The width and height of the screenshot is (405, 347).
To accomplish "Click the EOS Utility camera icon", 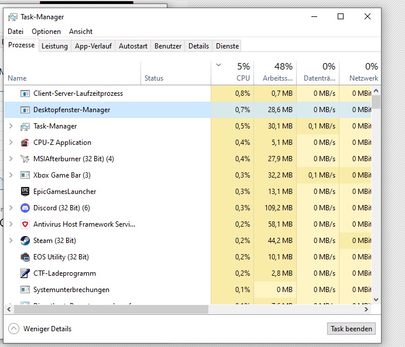I will (x=25, y=257).
